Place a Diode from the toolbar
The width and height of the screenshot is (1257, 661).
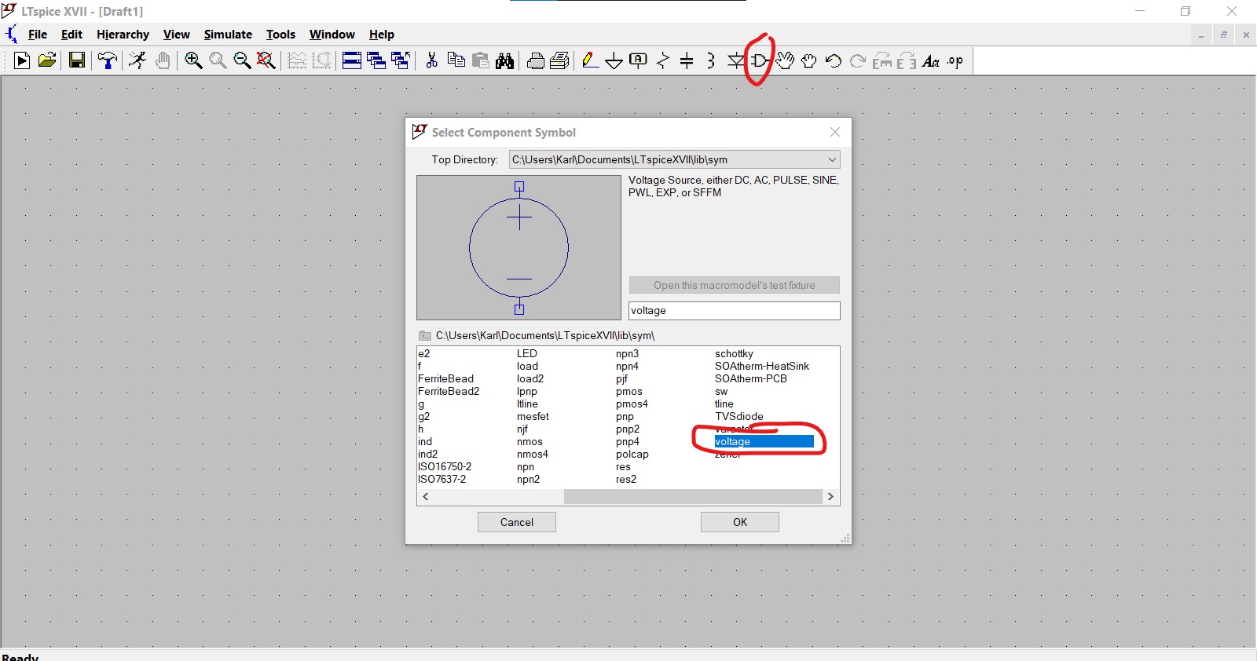coord(735,60)
